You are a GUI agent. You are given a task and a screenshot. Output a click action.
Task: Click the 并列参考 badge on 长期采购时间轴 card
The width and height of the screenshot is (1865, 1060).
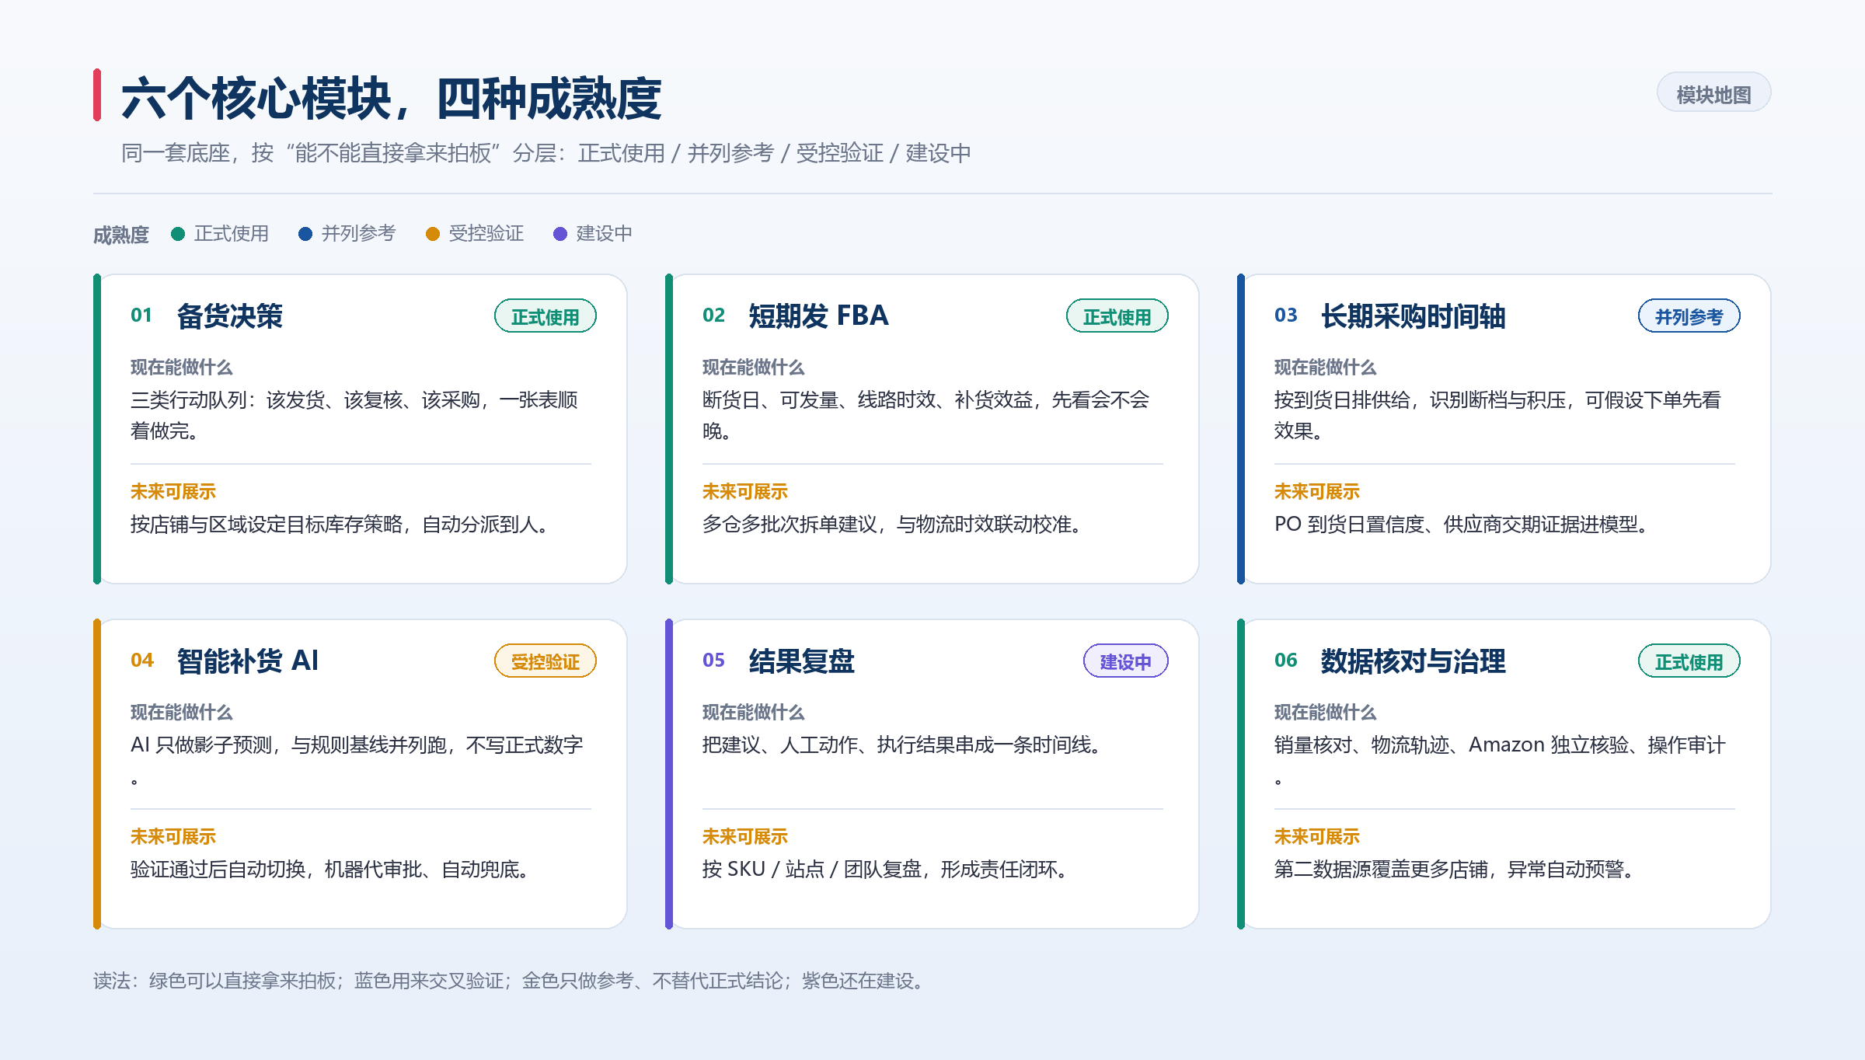click(1689, 316)
